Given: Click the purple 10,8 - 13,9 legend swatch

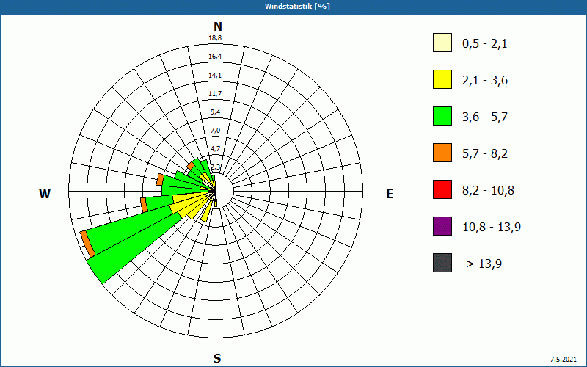Looking at the screenshot, I should tap(442, 226).
